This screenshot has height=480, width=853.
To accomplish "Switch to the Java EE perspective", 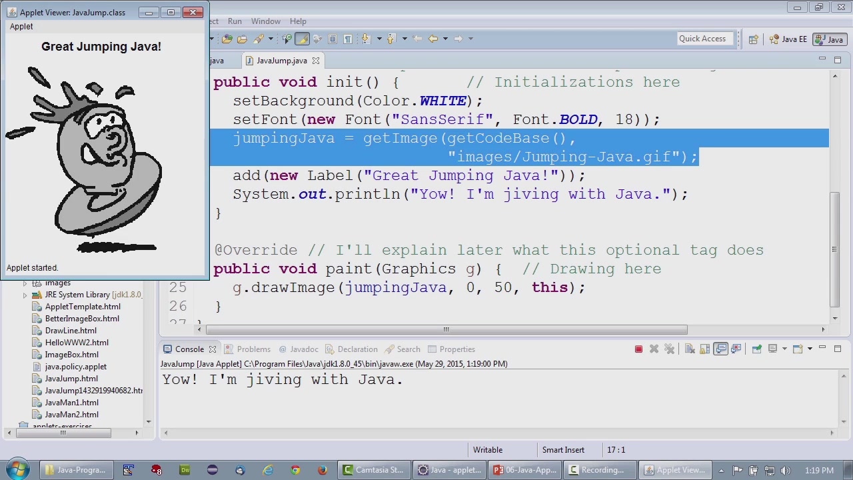I will tap(787, 39).
